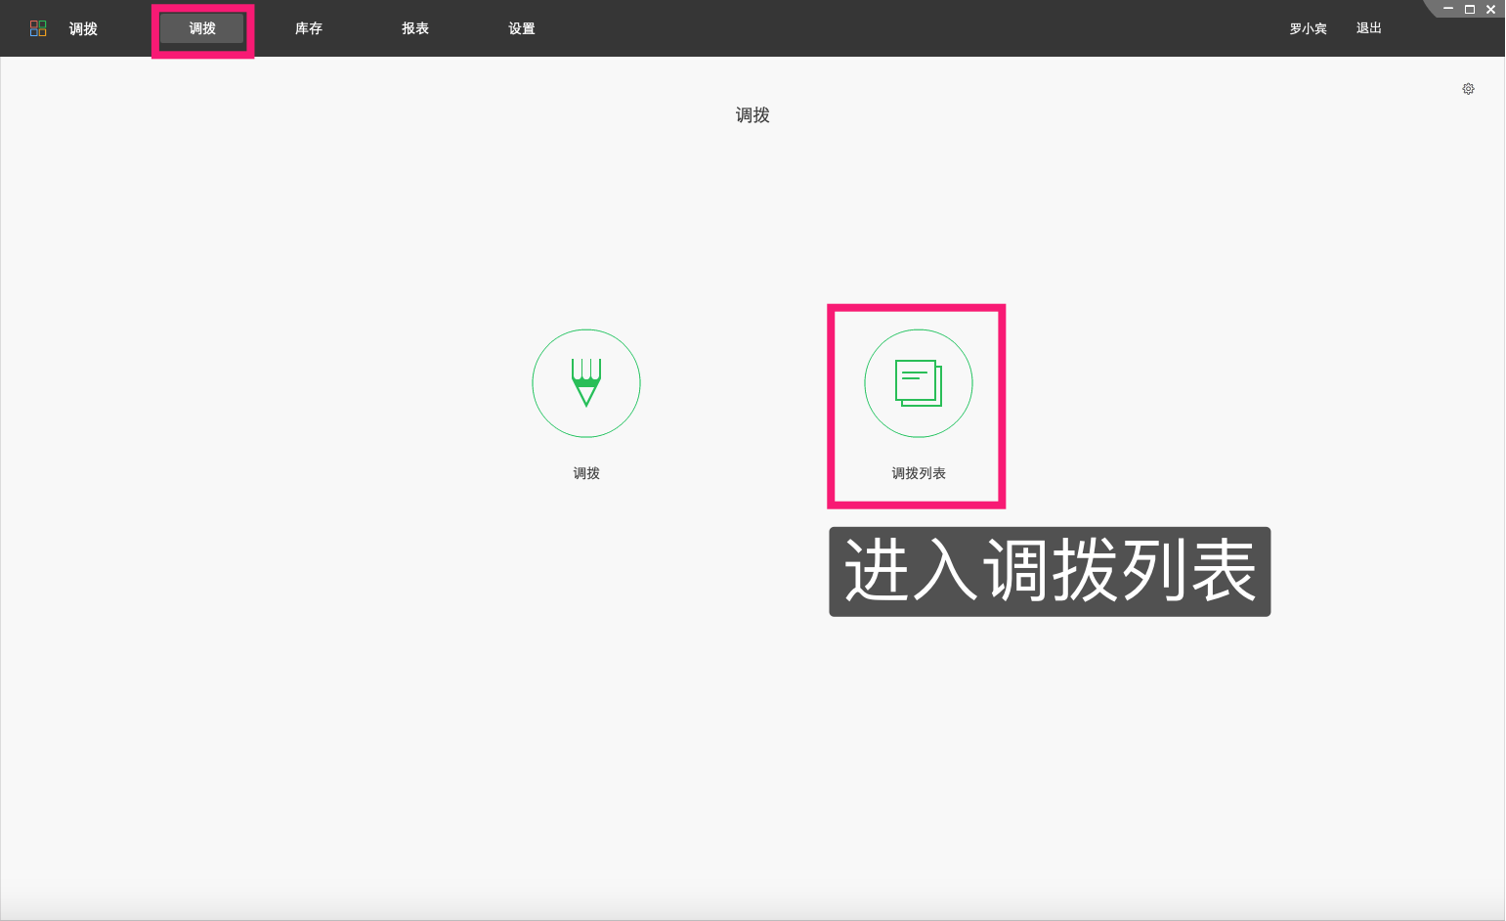Select the 调拨 tab in the top navigation

coord(202,28)
